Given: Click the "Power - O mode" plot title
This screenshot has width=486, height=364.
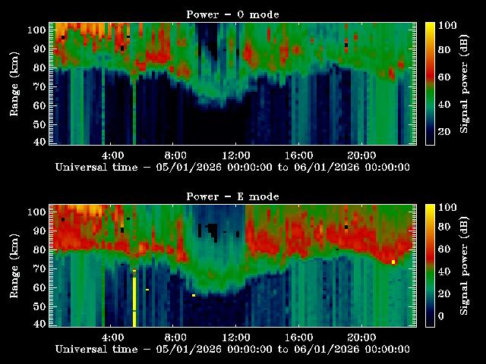Looking at the screenshot, I should coord(232,14).
